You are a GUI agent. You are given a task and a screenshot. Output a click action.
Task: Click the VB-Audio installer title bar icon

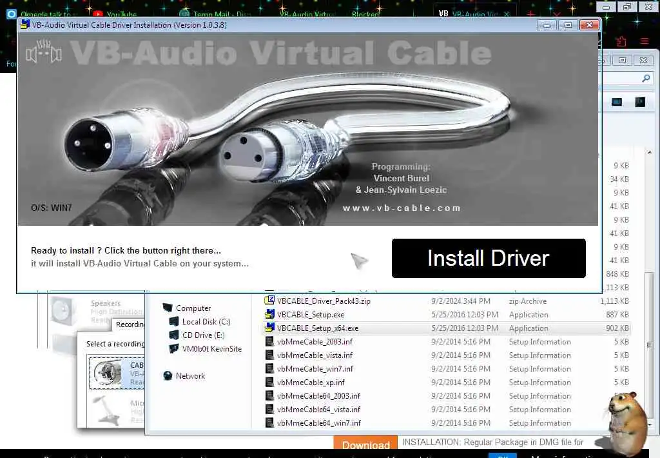point(25,25)
